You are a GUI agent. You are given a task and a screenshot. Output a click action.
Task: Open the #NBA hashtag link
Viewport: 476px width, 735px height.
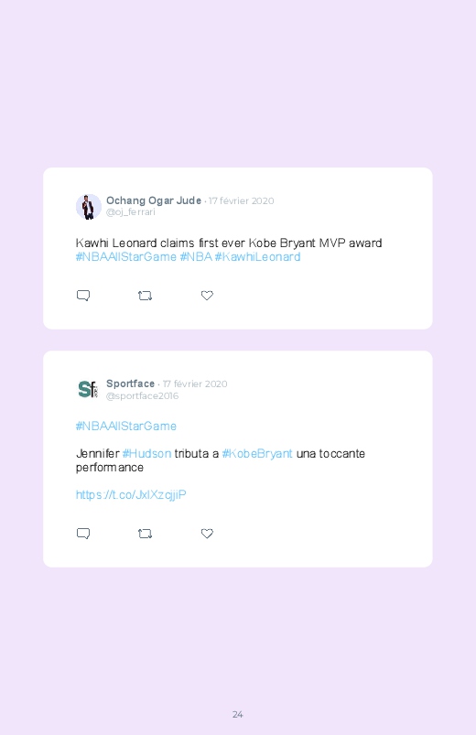click(196, 257)
